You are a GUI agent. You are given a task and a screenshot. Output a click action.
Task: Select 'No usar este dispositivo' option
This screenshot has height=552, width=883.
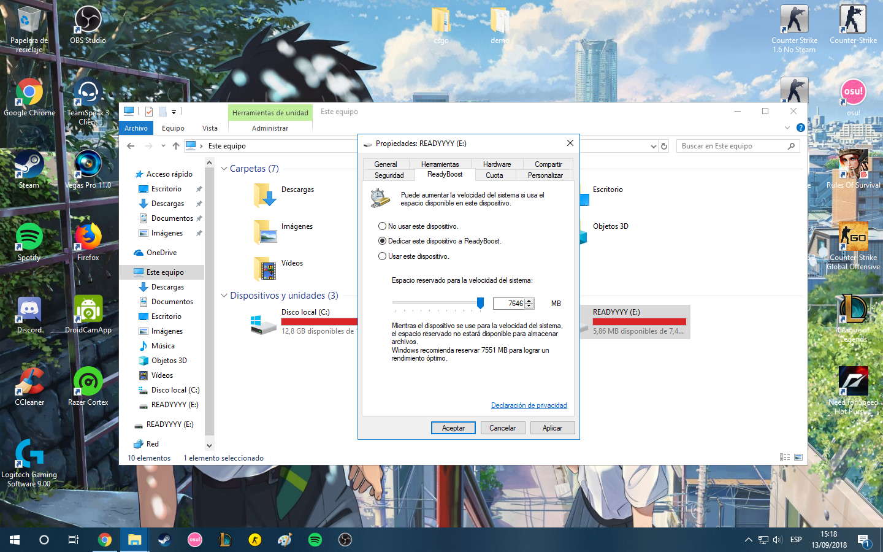point(418,226)
